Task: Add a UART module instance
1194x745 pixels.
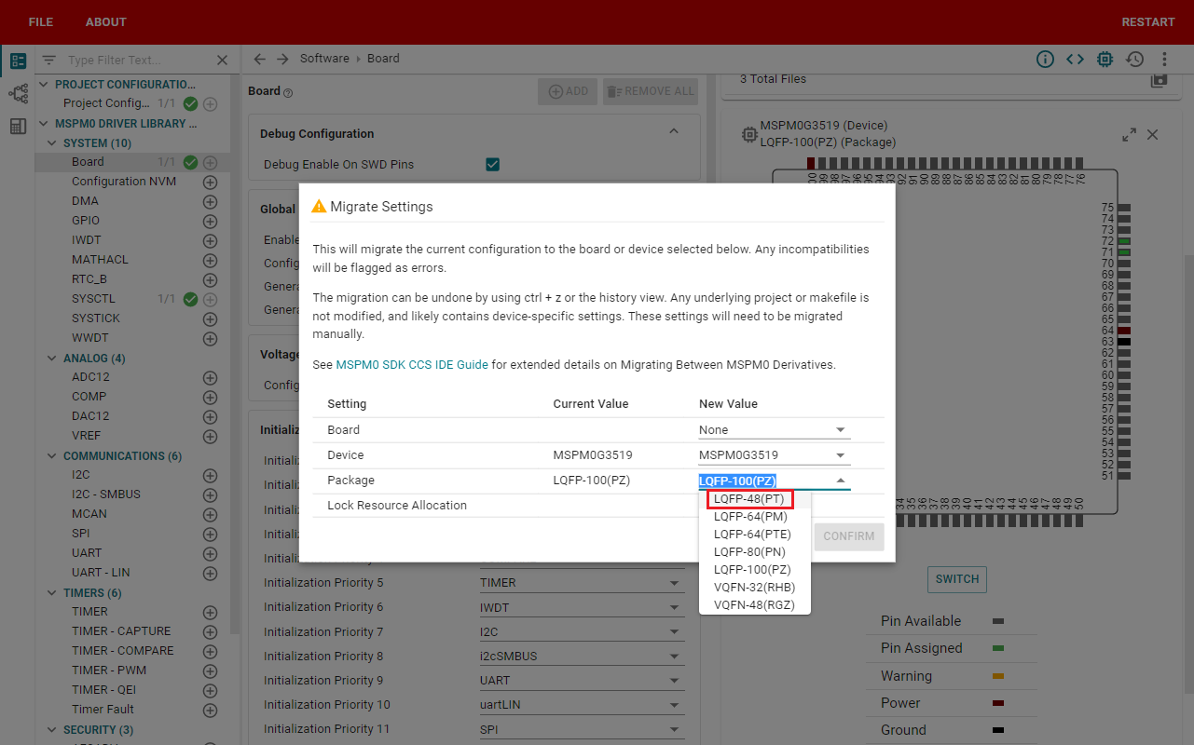Action: (210, 553)
